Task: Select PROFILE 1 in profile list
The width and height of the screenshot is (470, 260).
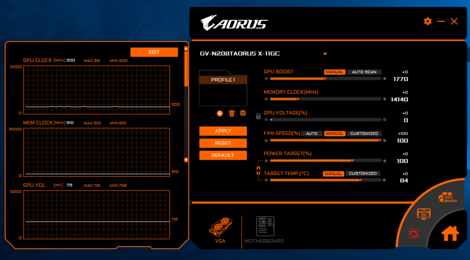Action: tap(223, 80)
